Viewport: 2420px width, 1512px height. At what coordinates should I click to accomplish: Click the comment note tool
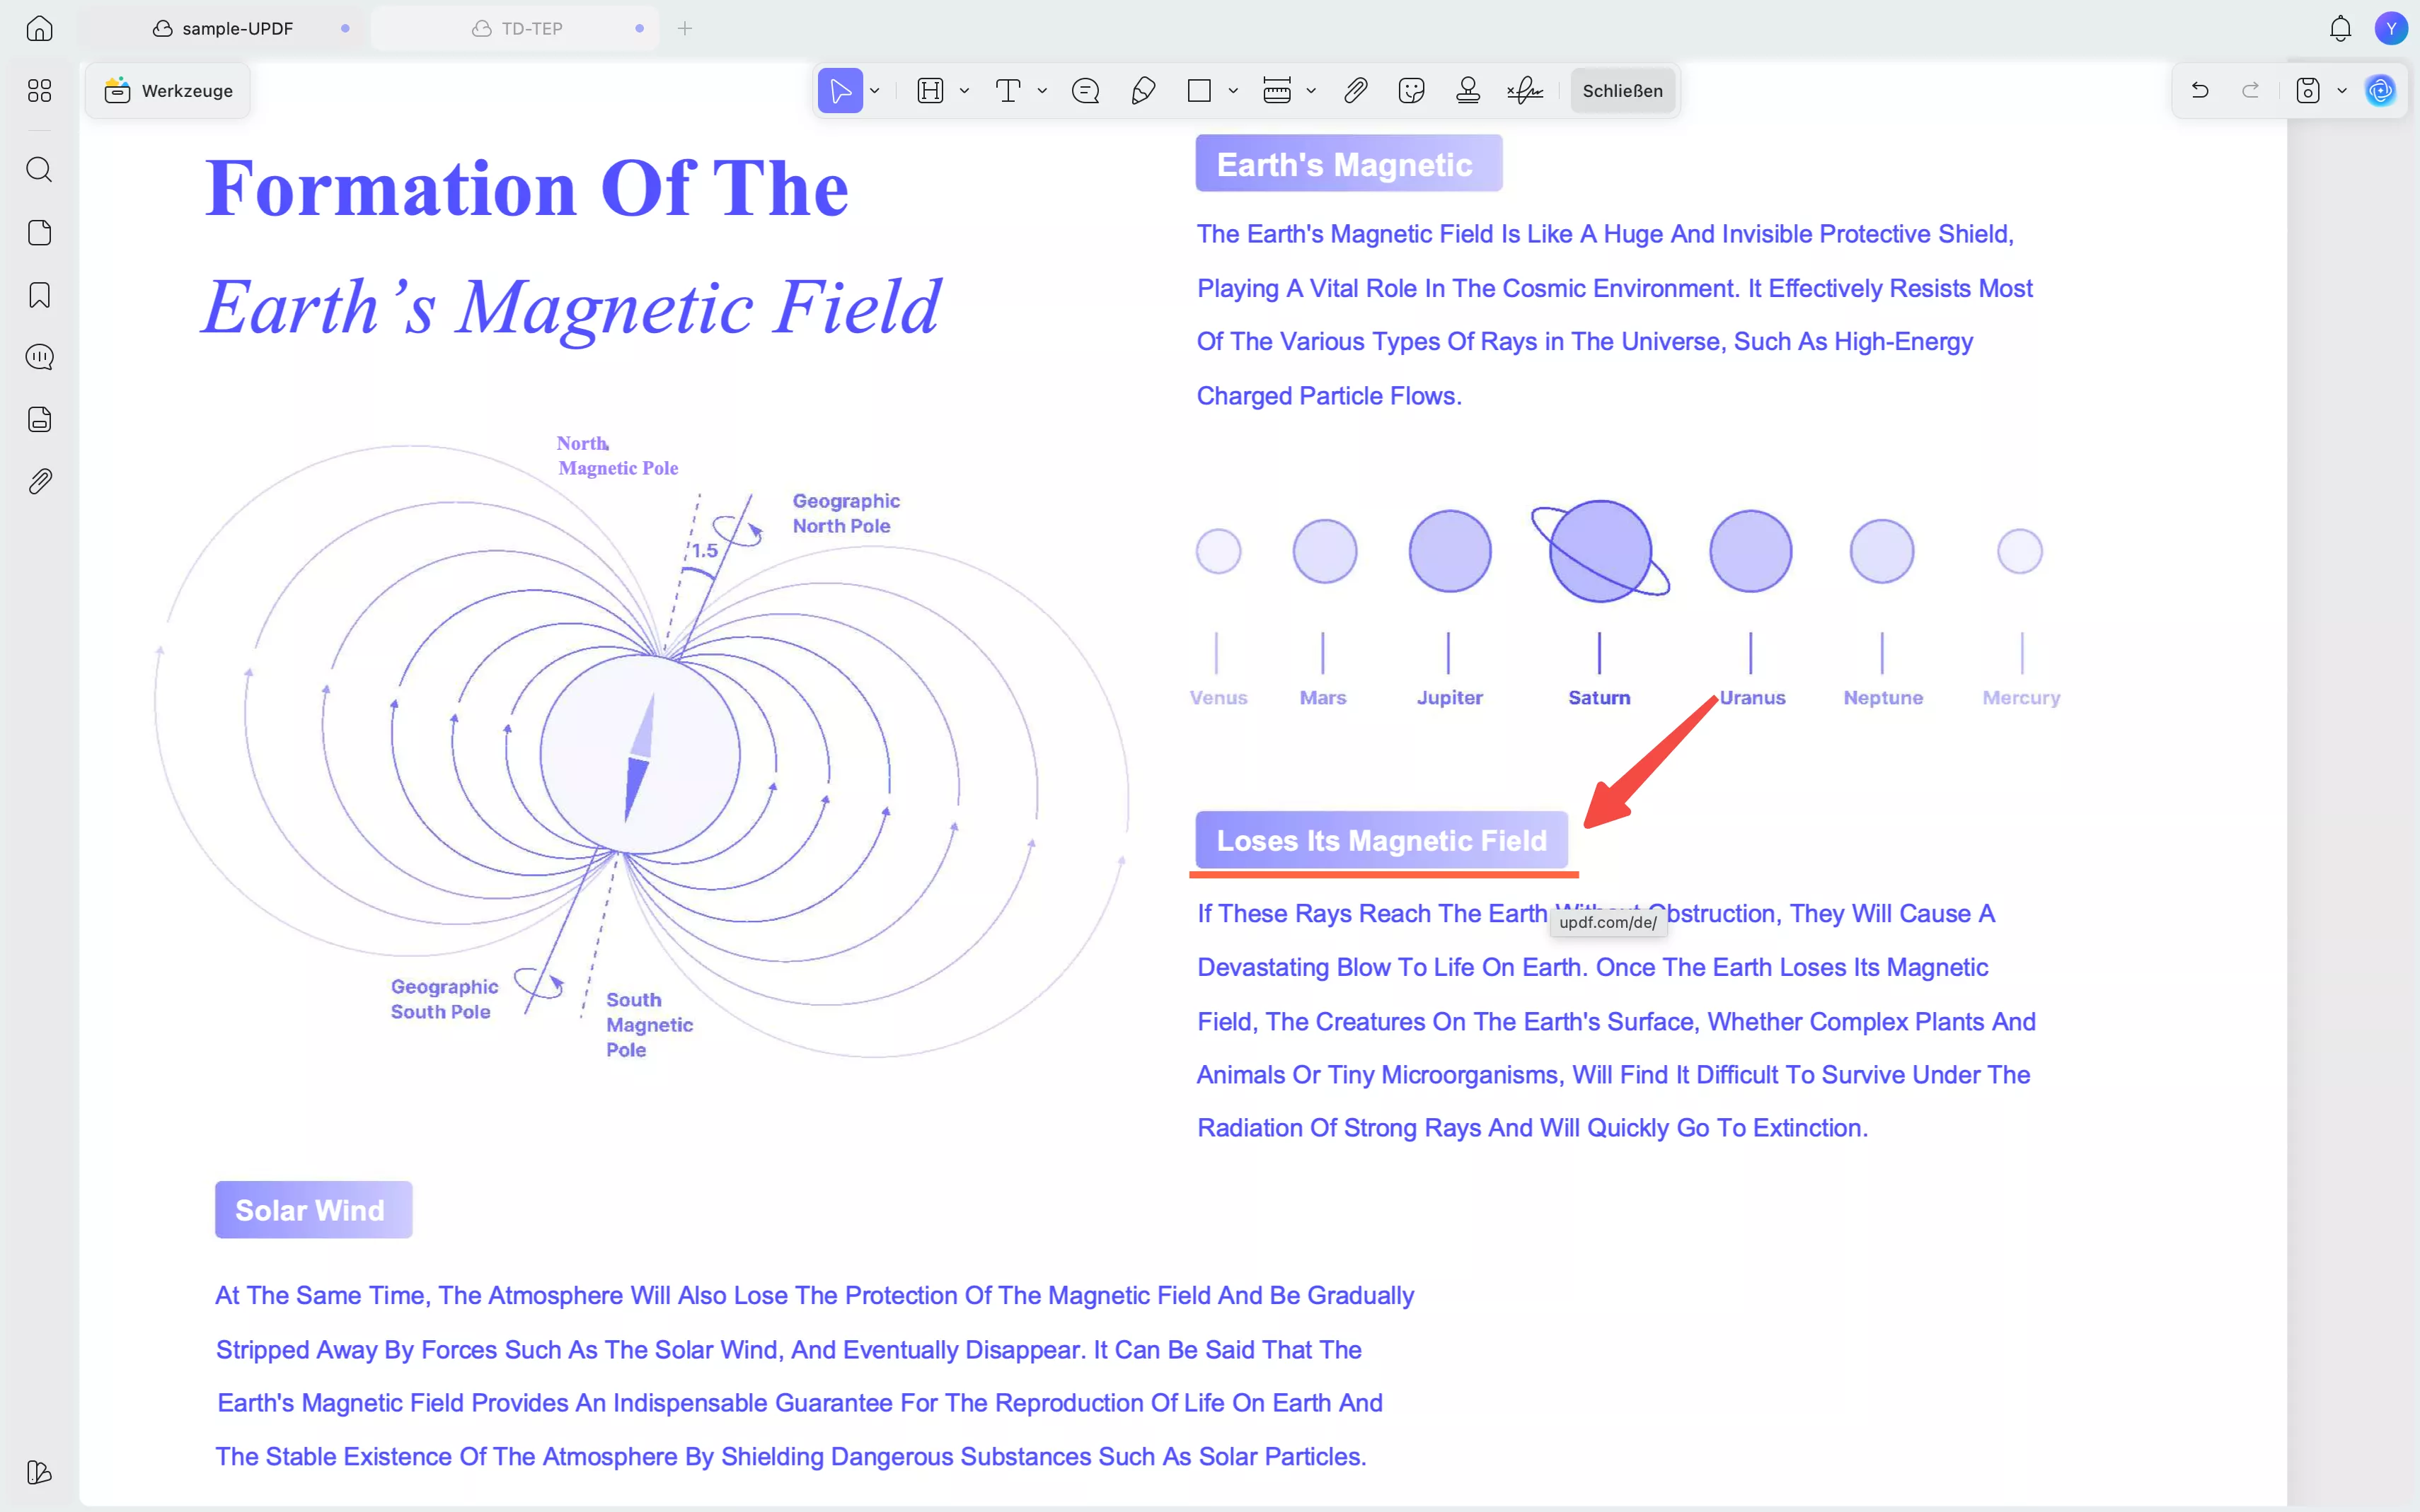point(1085,91)
